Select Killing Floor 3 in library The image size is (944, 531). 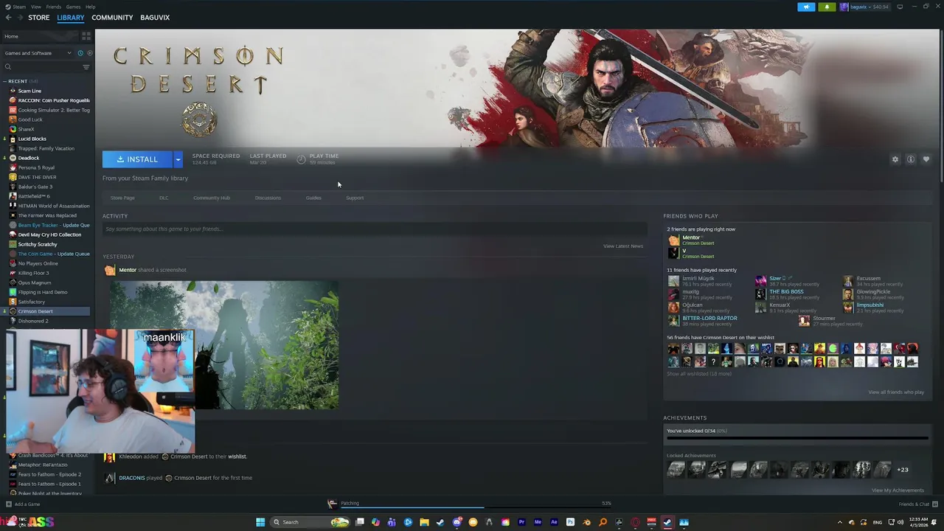pos(34,273)
